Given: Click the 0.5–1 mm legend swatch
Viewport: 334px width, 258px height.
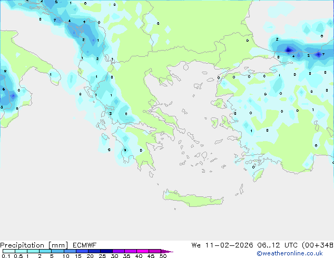Looking at the screenshot, I should click(21, 251).
